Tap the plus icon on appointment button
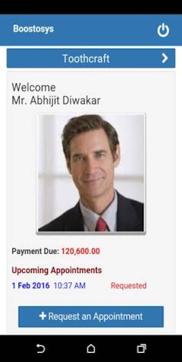 click(43, 316)
